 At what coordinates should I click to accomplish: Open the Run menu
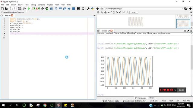tap(27, 5)
